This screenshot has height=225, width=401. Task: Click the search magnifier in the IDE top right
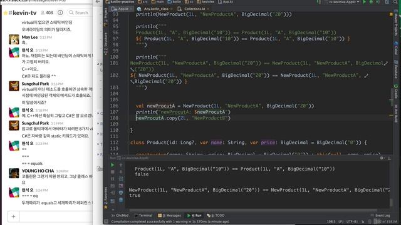(395, 2)
